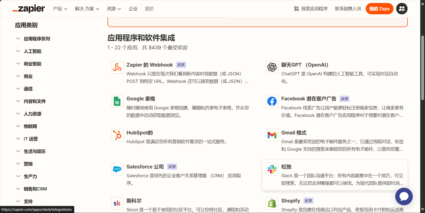Screen dimensions: 425x213
Task: Open HubSpot的 title link
Action: (139, 133)
